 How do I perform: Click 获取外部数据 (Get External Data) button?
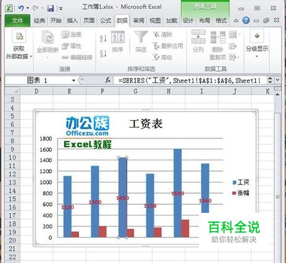click(x=19, y=45)
